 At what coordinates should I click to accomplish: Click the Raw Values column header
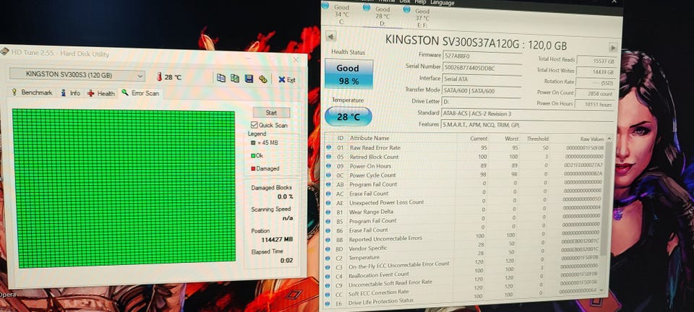592,139
